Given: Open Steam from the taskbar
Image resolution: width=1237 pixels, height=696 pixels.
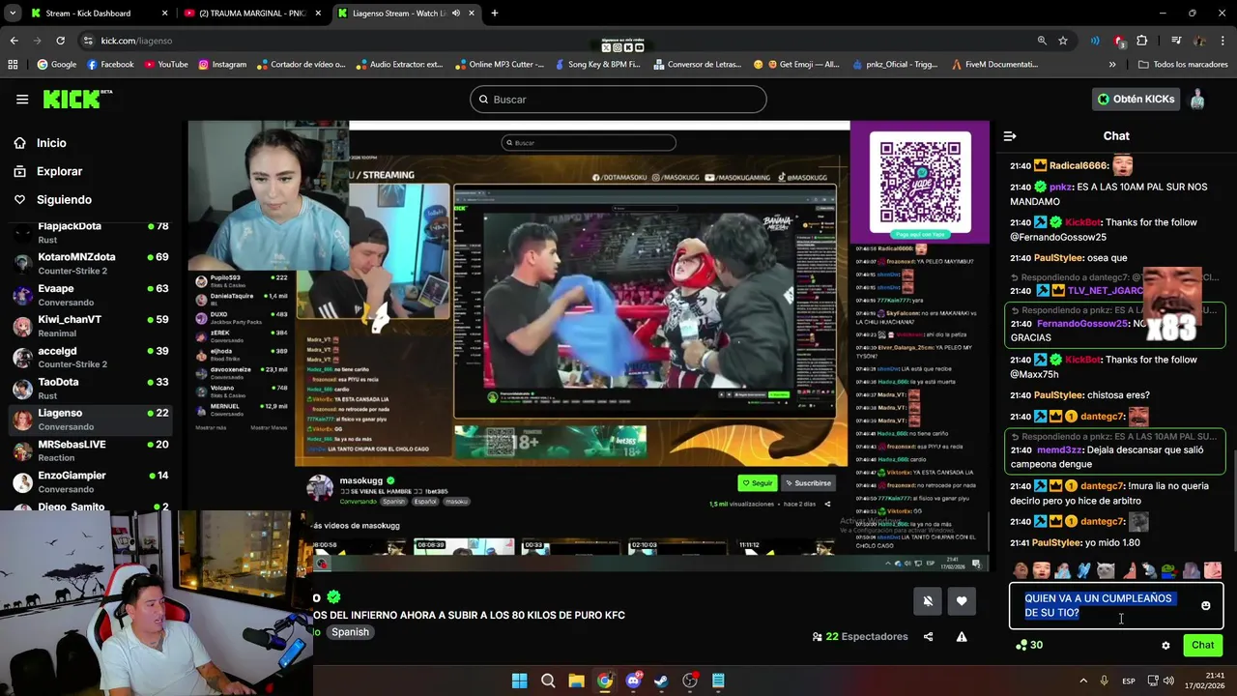Looking at the screenshot, I should [x=661, y=681].
